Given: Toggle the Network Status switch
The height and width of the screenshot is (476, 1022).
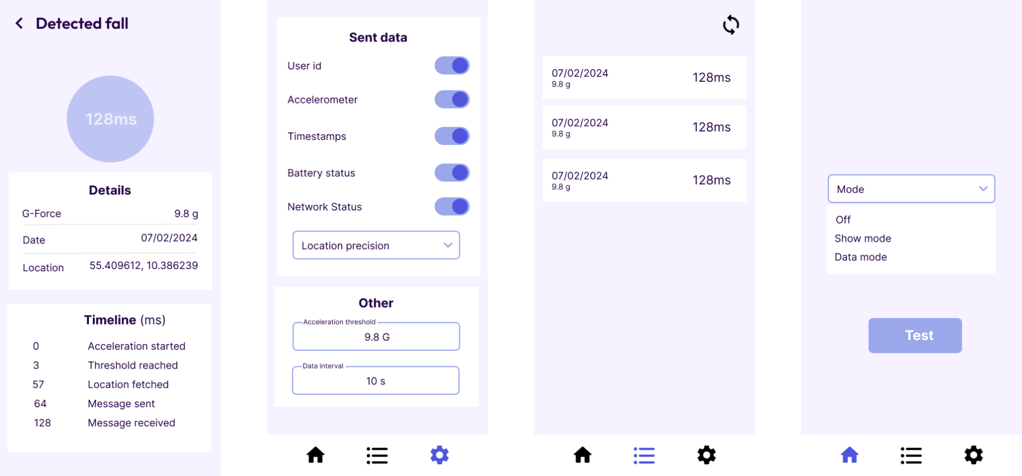Looking at the screenshot, I should coord(452,206).
